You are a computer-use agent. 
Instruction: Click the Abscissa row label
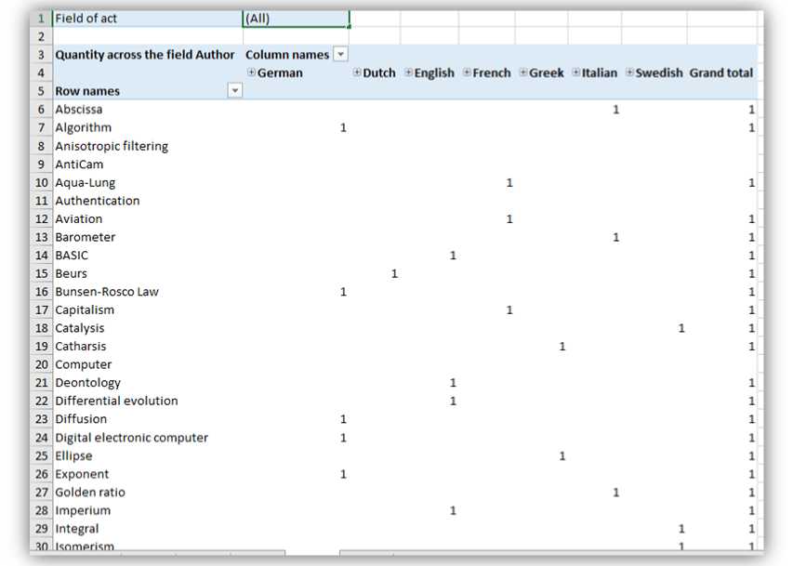(x=79, y=110)
